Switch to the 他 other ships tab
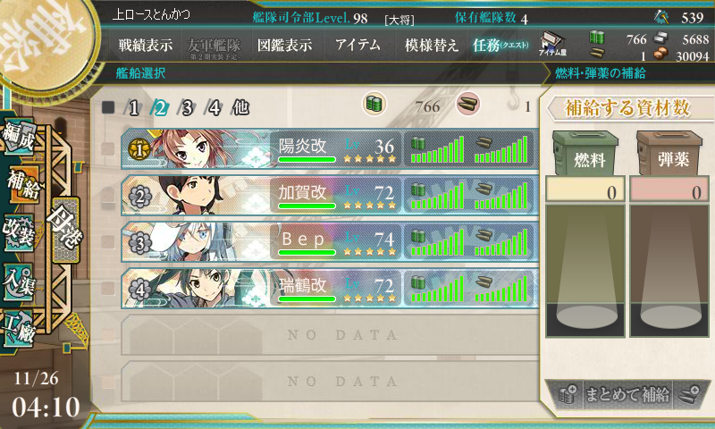Image resolution: width=715 pixels, height=429 pixels. [240, 107]
